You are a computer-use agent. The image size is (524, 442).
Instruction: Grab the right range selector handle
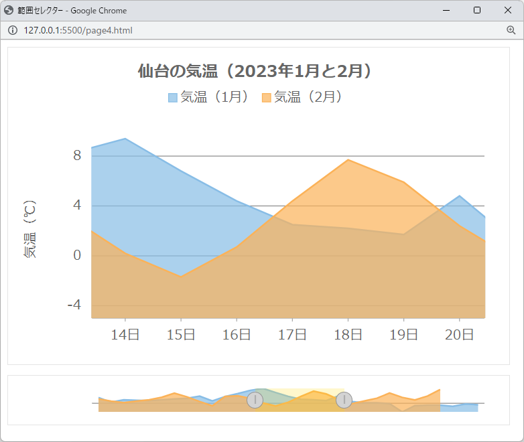point(344,400)
